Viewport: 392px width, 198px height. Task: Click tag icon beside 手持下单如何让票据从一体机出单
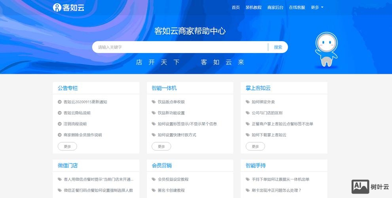[x=248, y=179]
